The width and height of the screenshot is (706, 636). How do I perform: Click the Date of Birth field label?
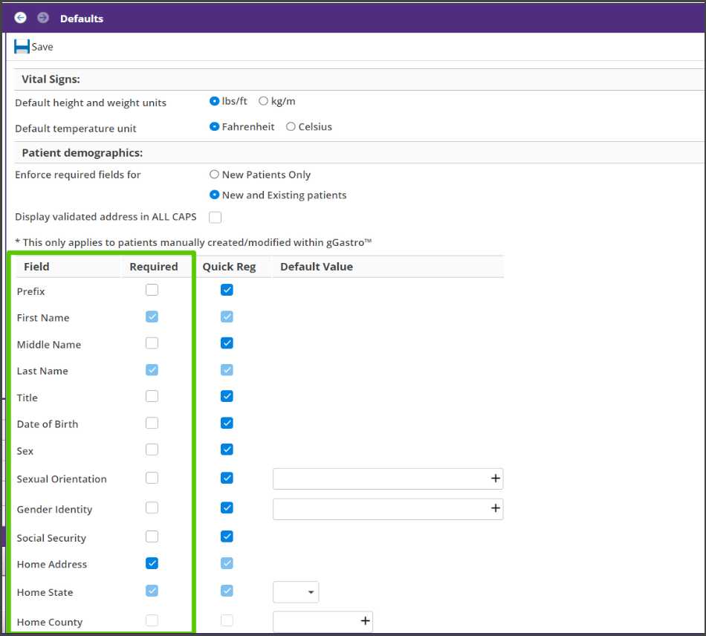point(48,424)
